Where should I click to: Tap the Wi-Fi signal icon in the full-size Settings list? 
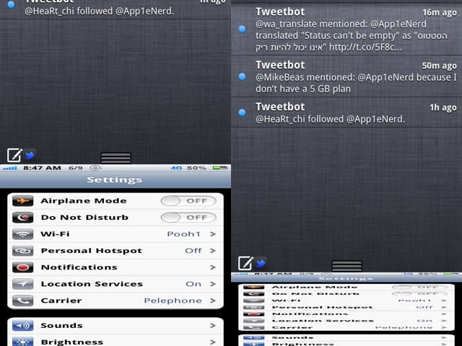22,234
